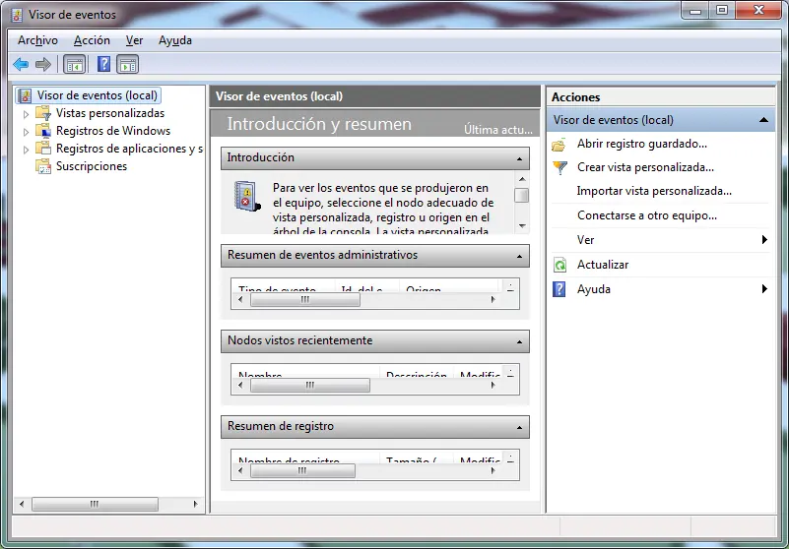The width and height of the screenshot is (789, 549).
Task: Click right scroll arrow in Nodos vistos recientemente
Action: click(493, 385)
